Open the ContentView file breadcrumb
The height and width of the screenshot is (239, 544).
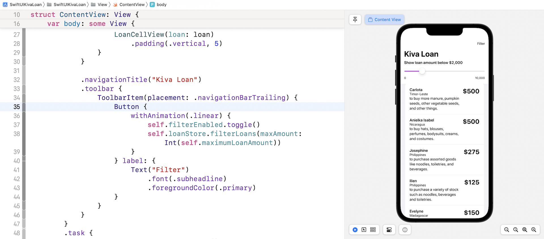point(129,5)
